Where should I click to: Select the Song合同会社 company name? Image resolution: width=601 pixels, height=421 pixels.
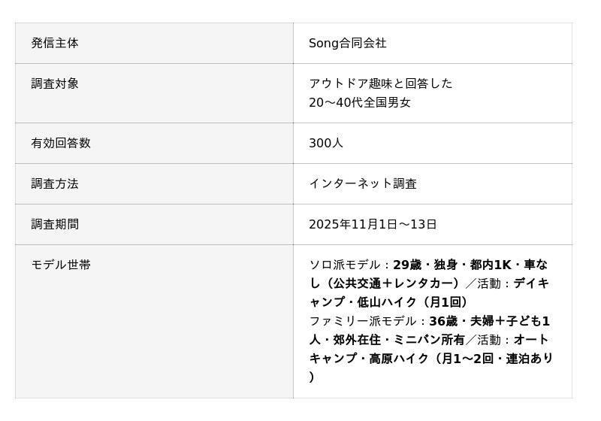[347, 44]
